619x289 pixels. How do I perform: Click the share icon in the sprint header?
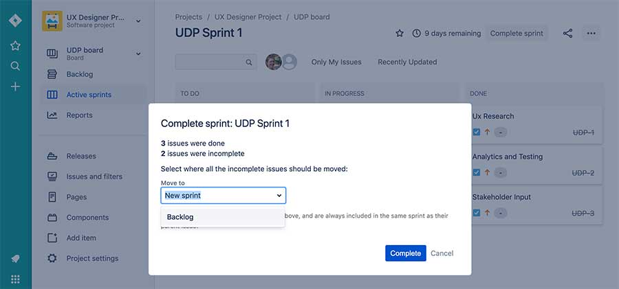click(567, 33)
